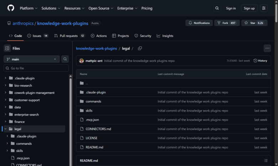Click the Notifications button
Viewport: 278px width, 166px height.
tap(199, 23)
